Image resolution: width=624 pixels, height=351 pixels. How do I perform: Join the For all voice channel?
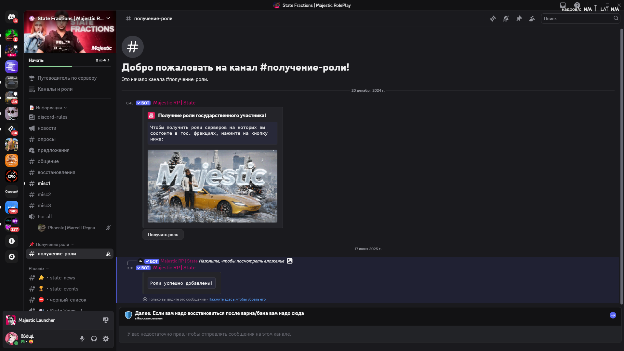point(70,217)
